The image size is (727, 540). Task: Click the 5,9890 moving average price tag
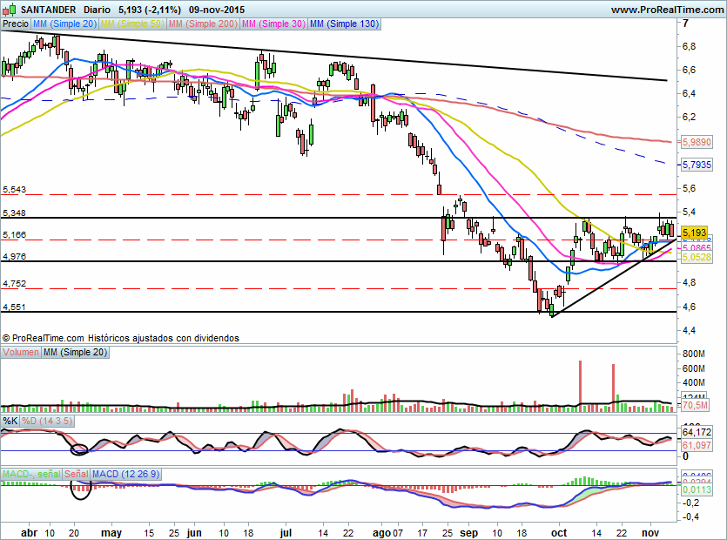[697, 142]
